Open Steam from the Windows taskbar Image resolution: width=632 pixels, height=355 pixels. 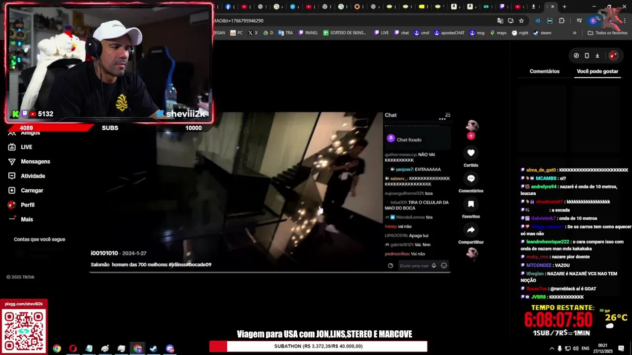pos(154,349)
